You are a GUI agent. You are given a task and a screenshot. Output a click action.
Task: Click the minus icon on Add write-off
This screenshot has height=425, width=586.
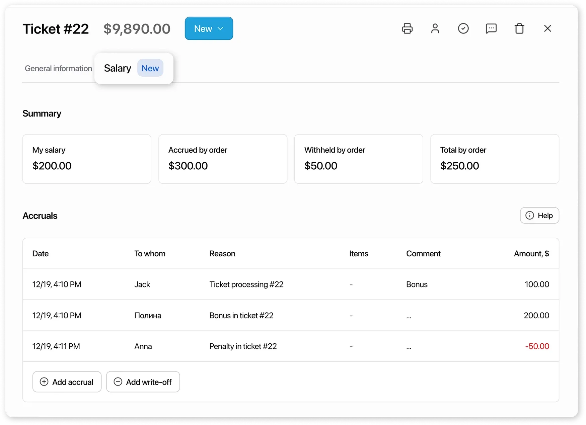(118, 381)
